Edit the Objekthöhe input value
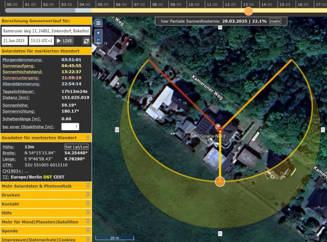Viewport: 327px width, 242px height. [x=70, y=127]
